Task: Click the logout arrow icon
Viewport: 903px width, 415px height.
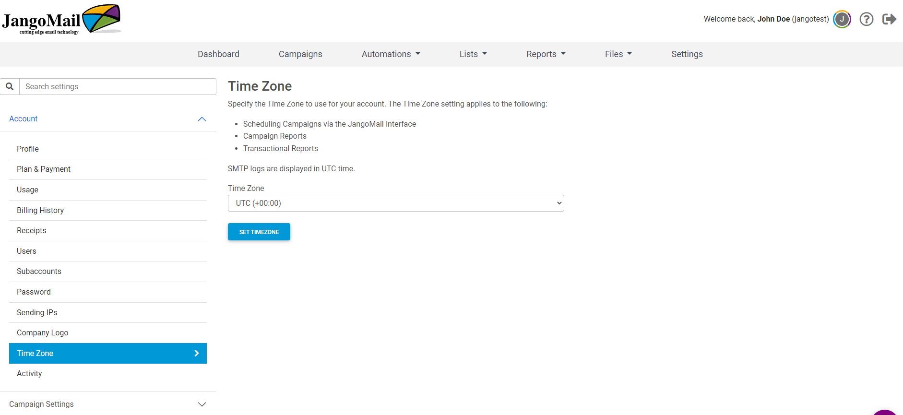Action: (x=889, y=19)
